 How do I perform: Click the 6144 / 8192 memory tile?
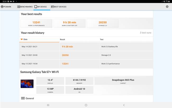coord(79,81)
